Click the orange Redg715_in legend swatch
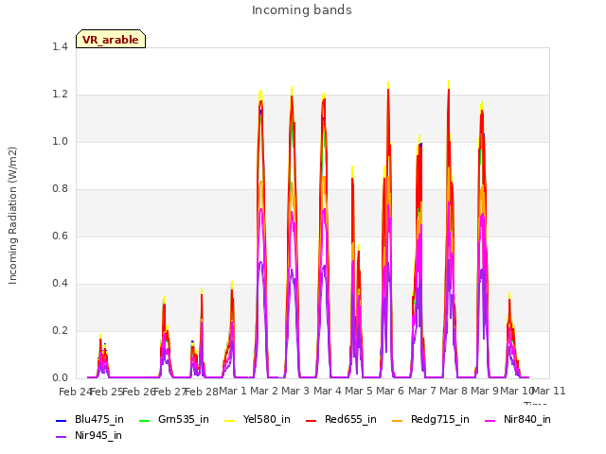 [x=398, y=420]
